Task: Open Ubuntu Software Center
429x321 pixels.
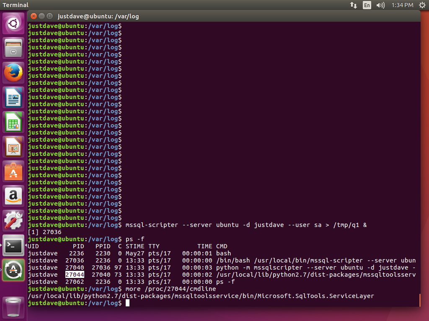Action: (13, 171)
